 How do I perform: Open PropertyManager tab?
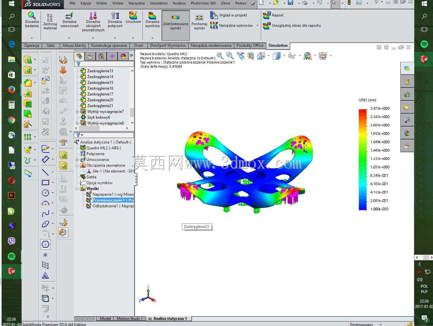[90, 56]
